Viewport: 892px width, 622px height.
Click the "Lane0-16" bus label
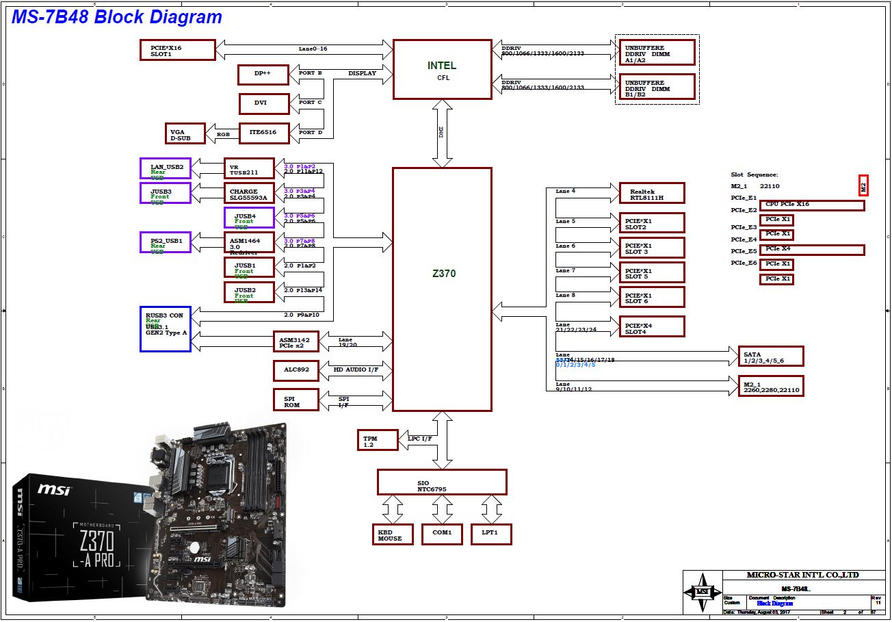[313, 49]
